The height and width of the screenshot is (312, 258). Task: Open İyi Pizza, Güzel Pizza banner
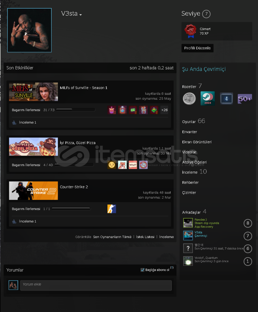34,147
